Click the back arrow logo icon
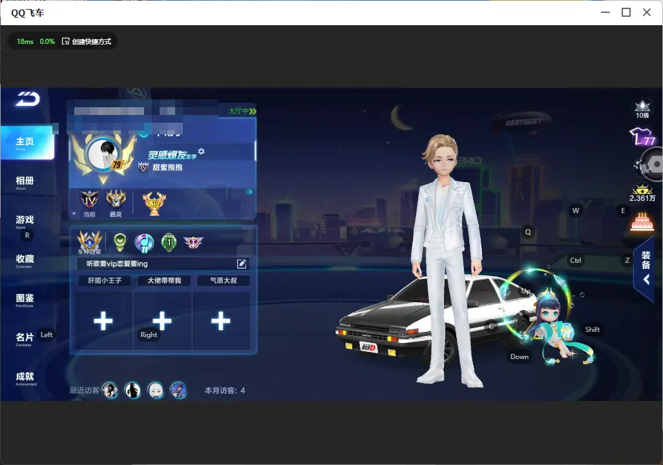The width and height of the screenshot is (663, 465). coord(28,99)
